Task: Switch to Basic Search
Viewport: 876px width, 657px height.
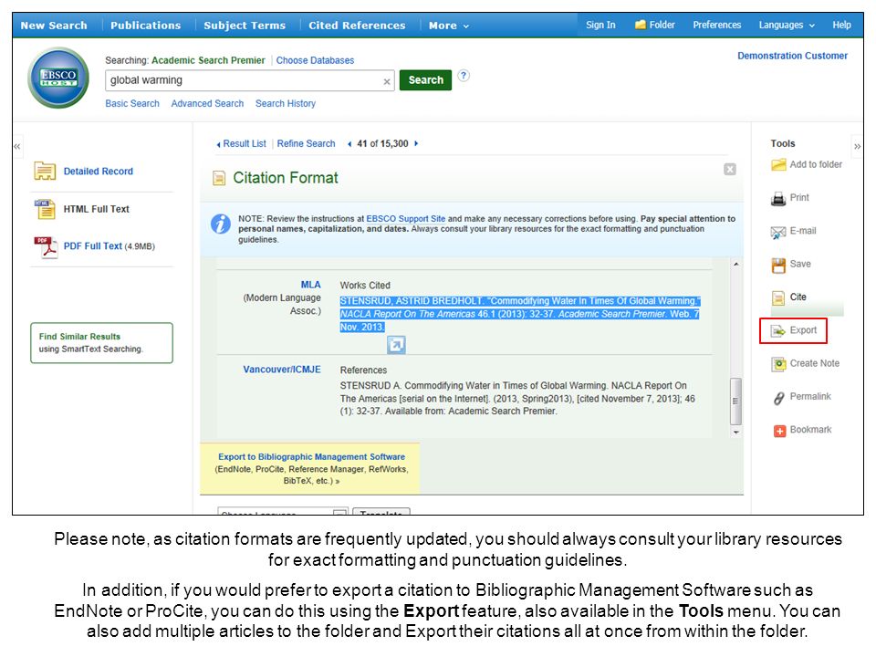Action: [x=132, y=103]
